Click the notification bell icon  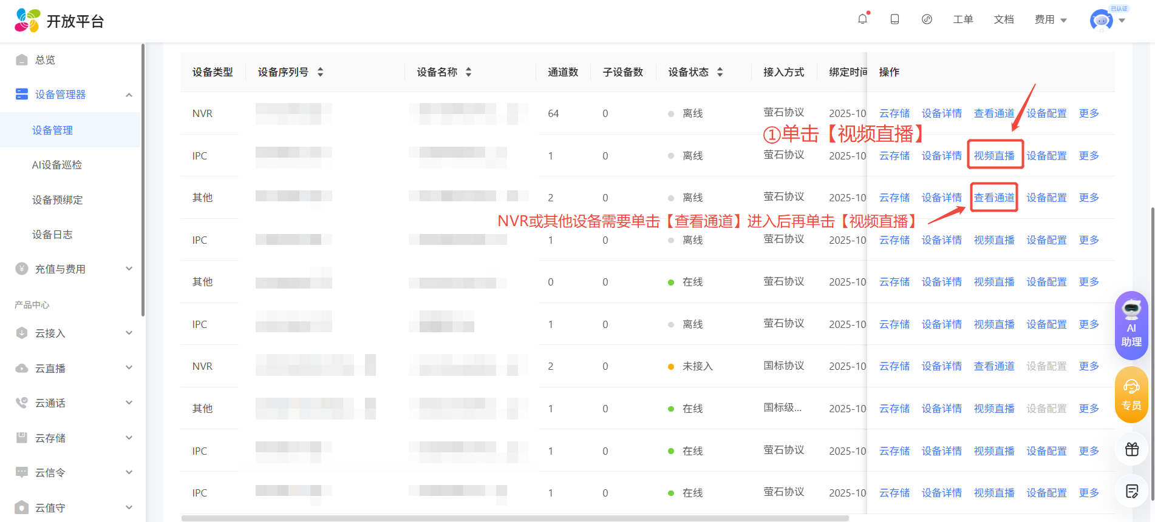pyautogui.click(x=862, y=19)
